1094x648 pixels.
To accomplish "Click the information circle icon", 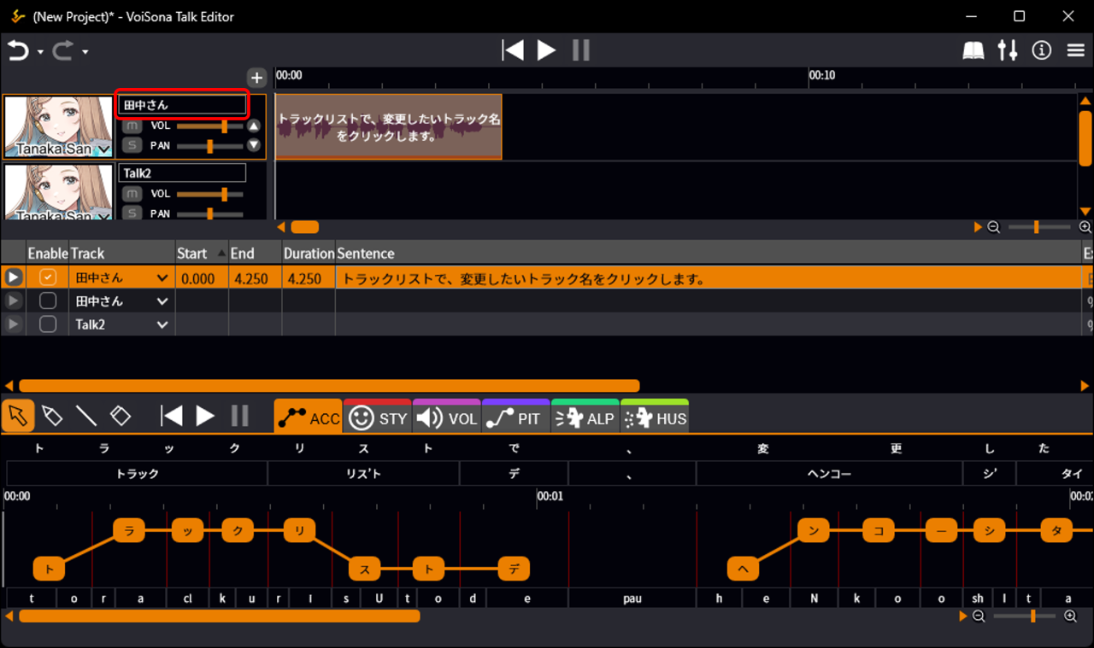I will pyautogui.click(x=1041, y=51).
